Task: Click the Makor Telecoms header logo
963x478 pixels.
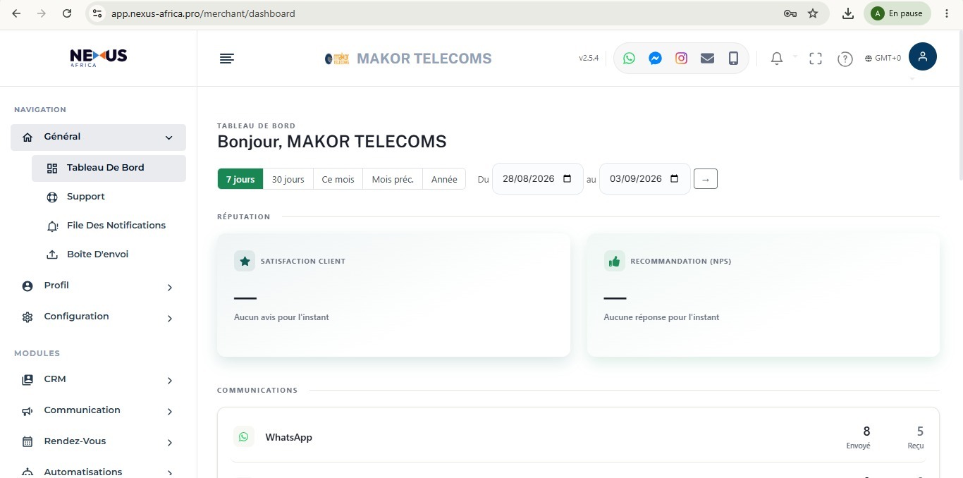Action: coord(338,59)
